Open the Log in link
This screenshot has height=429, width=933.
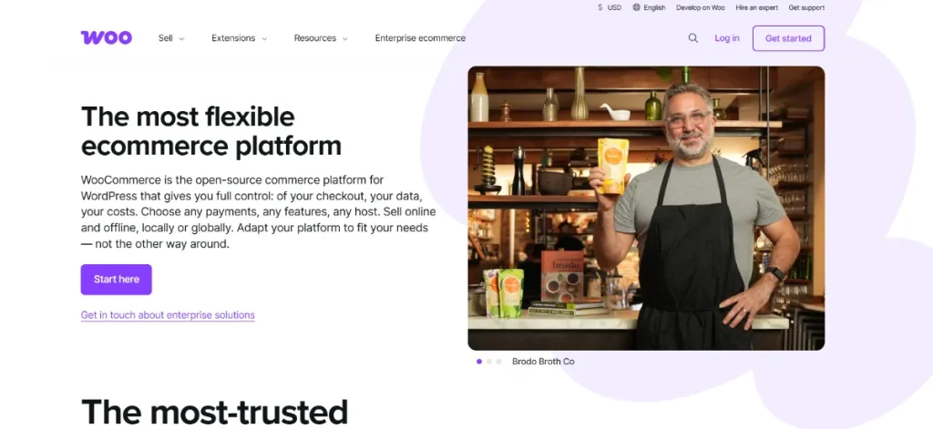(727, 38)
